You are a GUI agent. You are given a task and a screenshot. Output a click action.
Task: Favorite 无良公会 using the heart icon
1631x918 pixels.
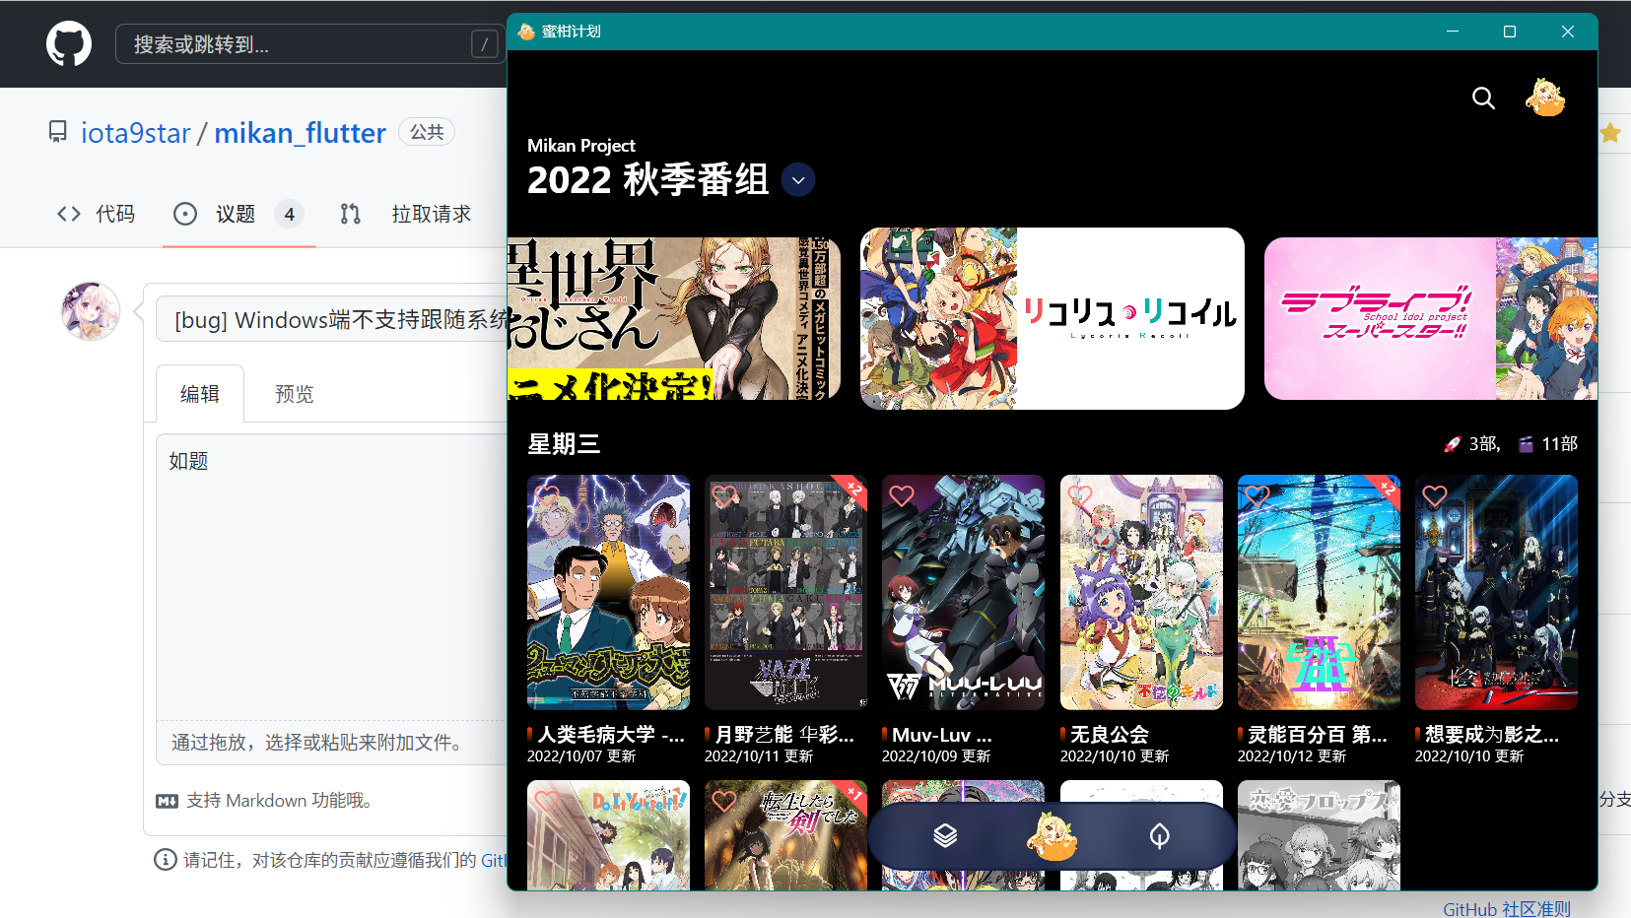pyautogui.click(x=1080, y=496)
